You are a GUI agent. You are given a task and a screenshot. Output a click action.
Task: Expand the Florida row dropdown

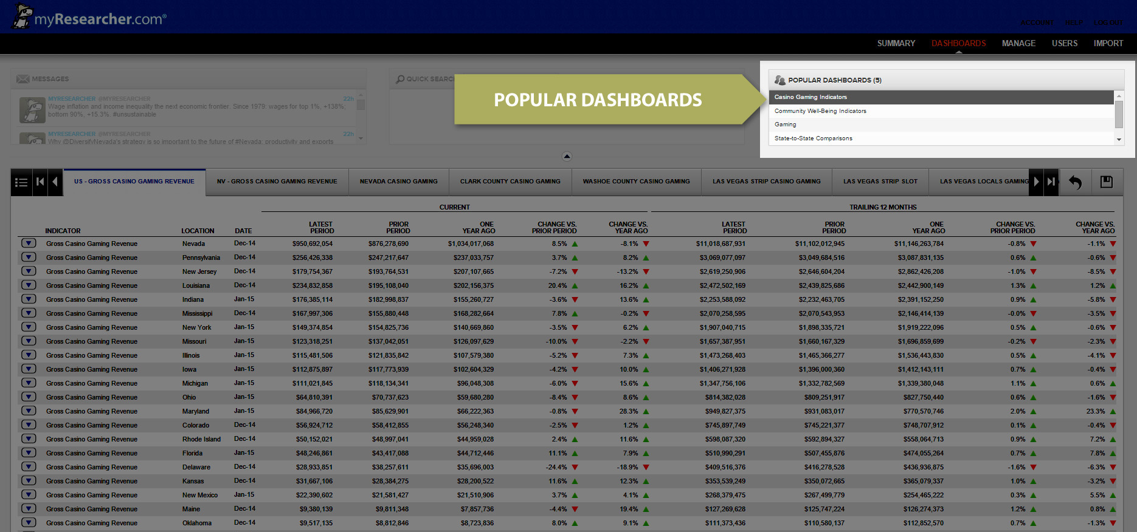pos(29,452)
